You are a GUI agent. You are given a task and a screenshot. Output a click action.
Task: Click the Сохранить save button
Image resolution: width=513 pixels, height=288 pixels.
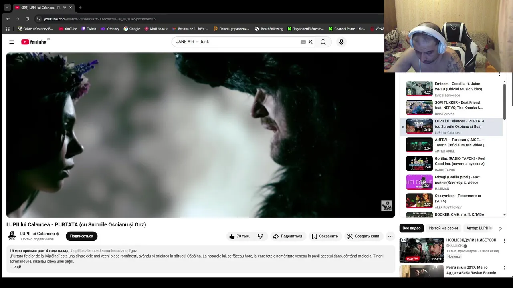(325, 236)
